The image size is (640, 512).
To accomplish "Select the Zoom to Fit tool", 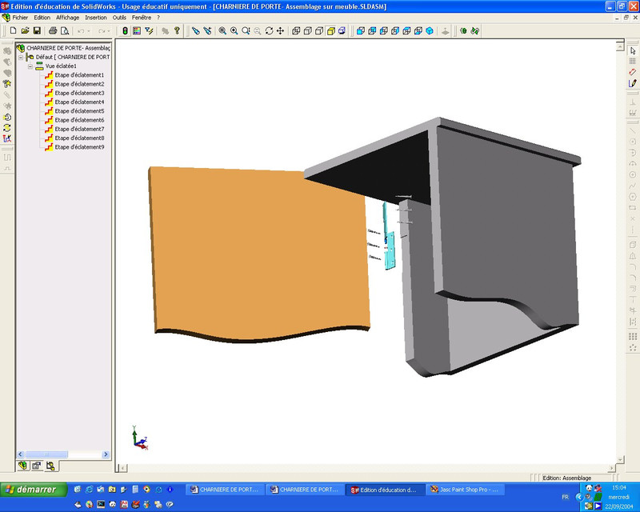I will (x=223, y=30).
